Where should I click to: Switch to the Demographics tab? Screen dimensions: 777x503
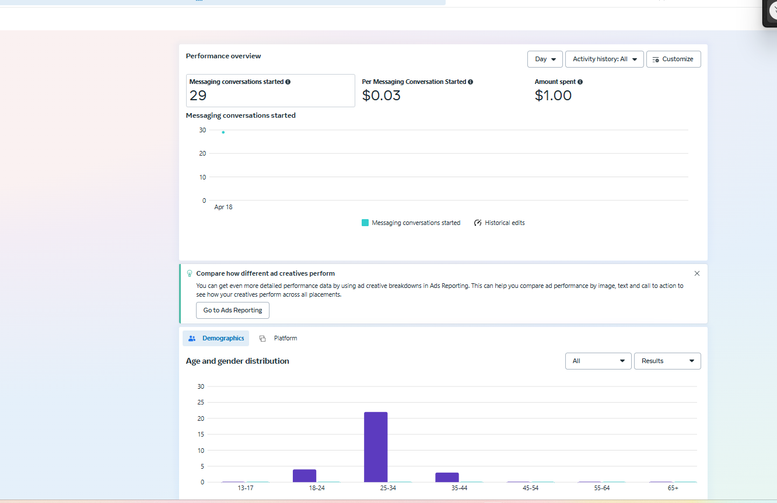[x=216, y=339]
